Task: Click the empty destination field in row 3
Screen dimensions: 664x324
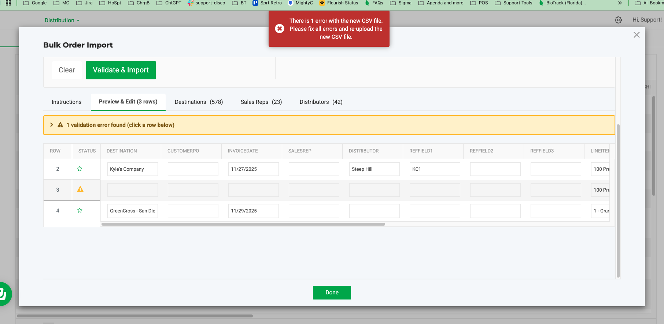Action: pyautogui.click(x=133, y=190)
